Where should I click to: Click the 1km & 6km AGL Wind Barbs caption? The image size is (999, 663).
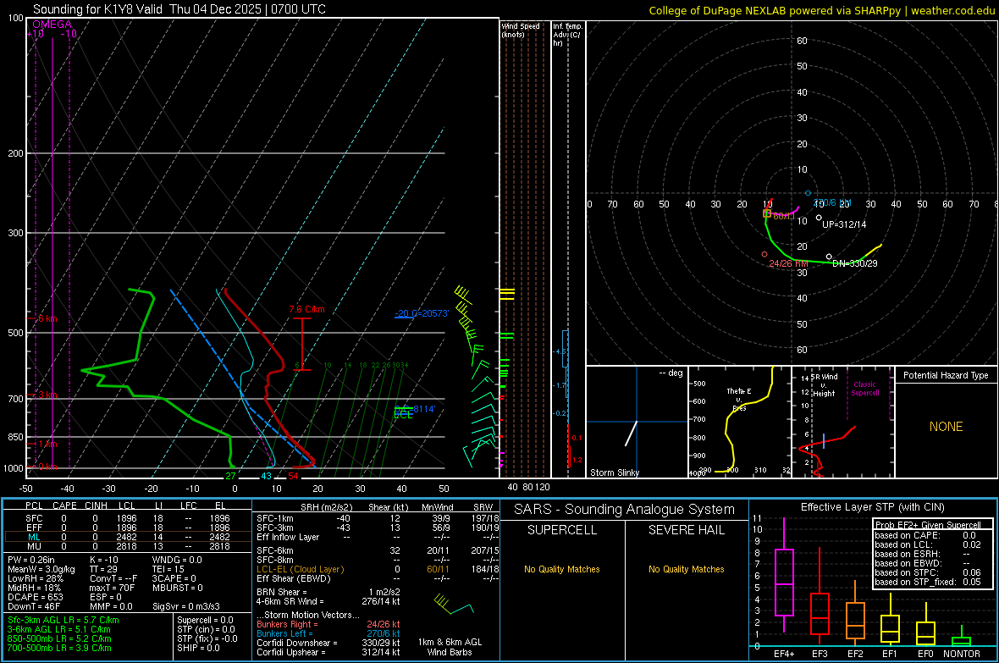pyautogui.click(x=450, y=647)
